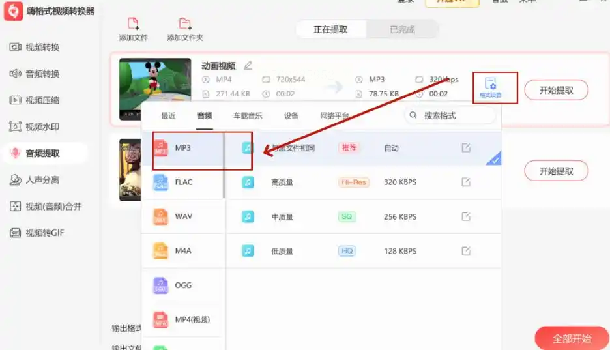Select the 中质量 SQ preset row
Image resolution: width=610 pixels, height=350 pixels.
pos(364,216)
